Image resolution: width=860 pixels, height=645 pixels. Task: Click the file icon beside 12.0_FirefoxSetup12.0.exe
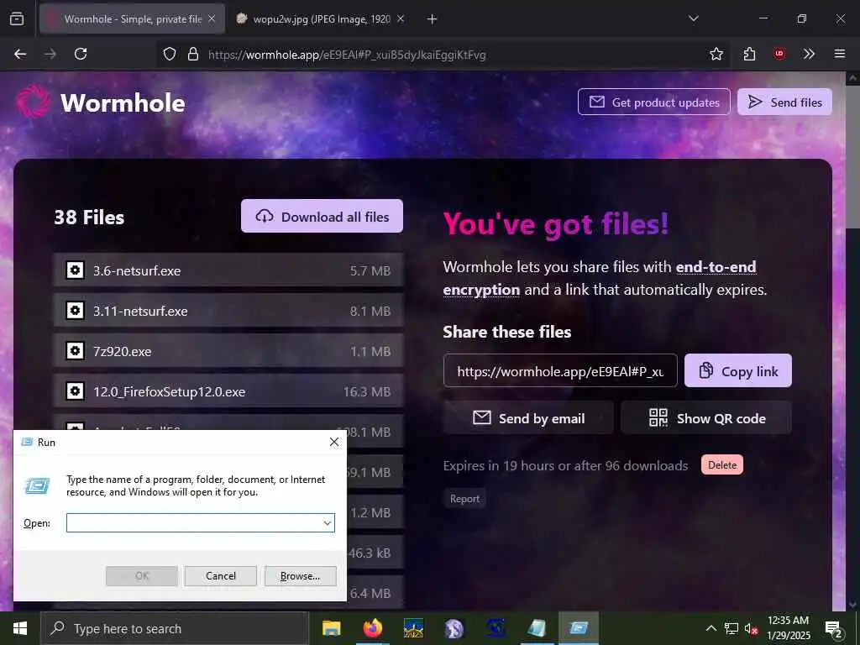(x=75, y=391)
